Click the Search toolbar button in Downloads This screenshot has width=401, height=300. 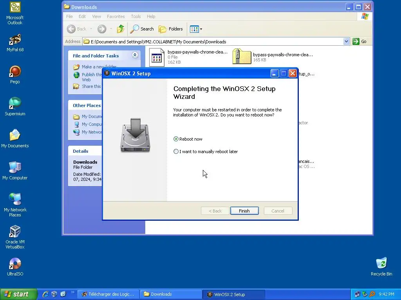click(x=142, y=29)
